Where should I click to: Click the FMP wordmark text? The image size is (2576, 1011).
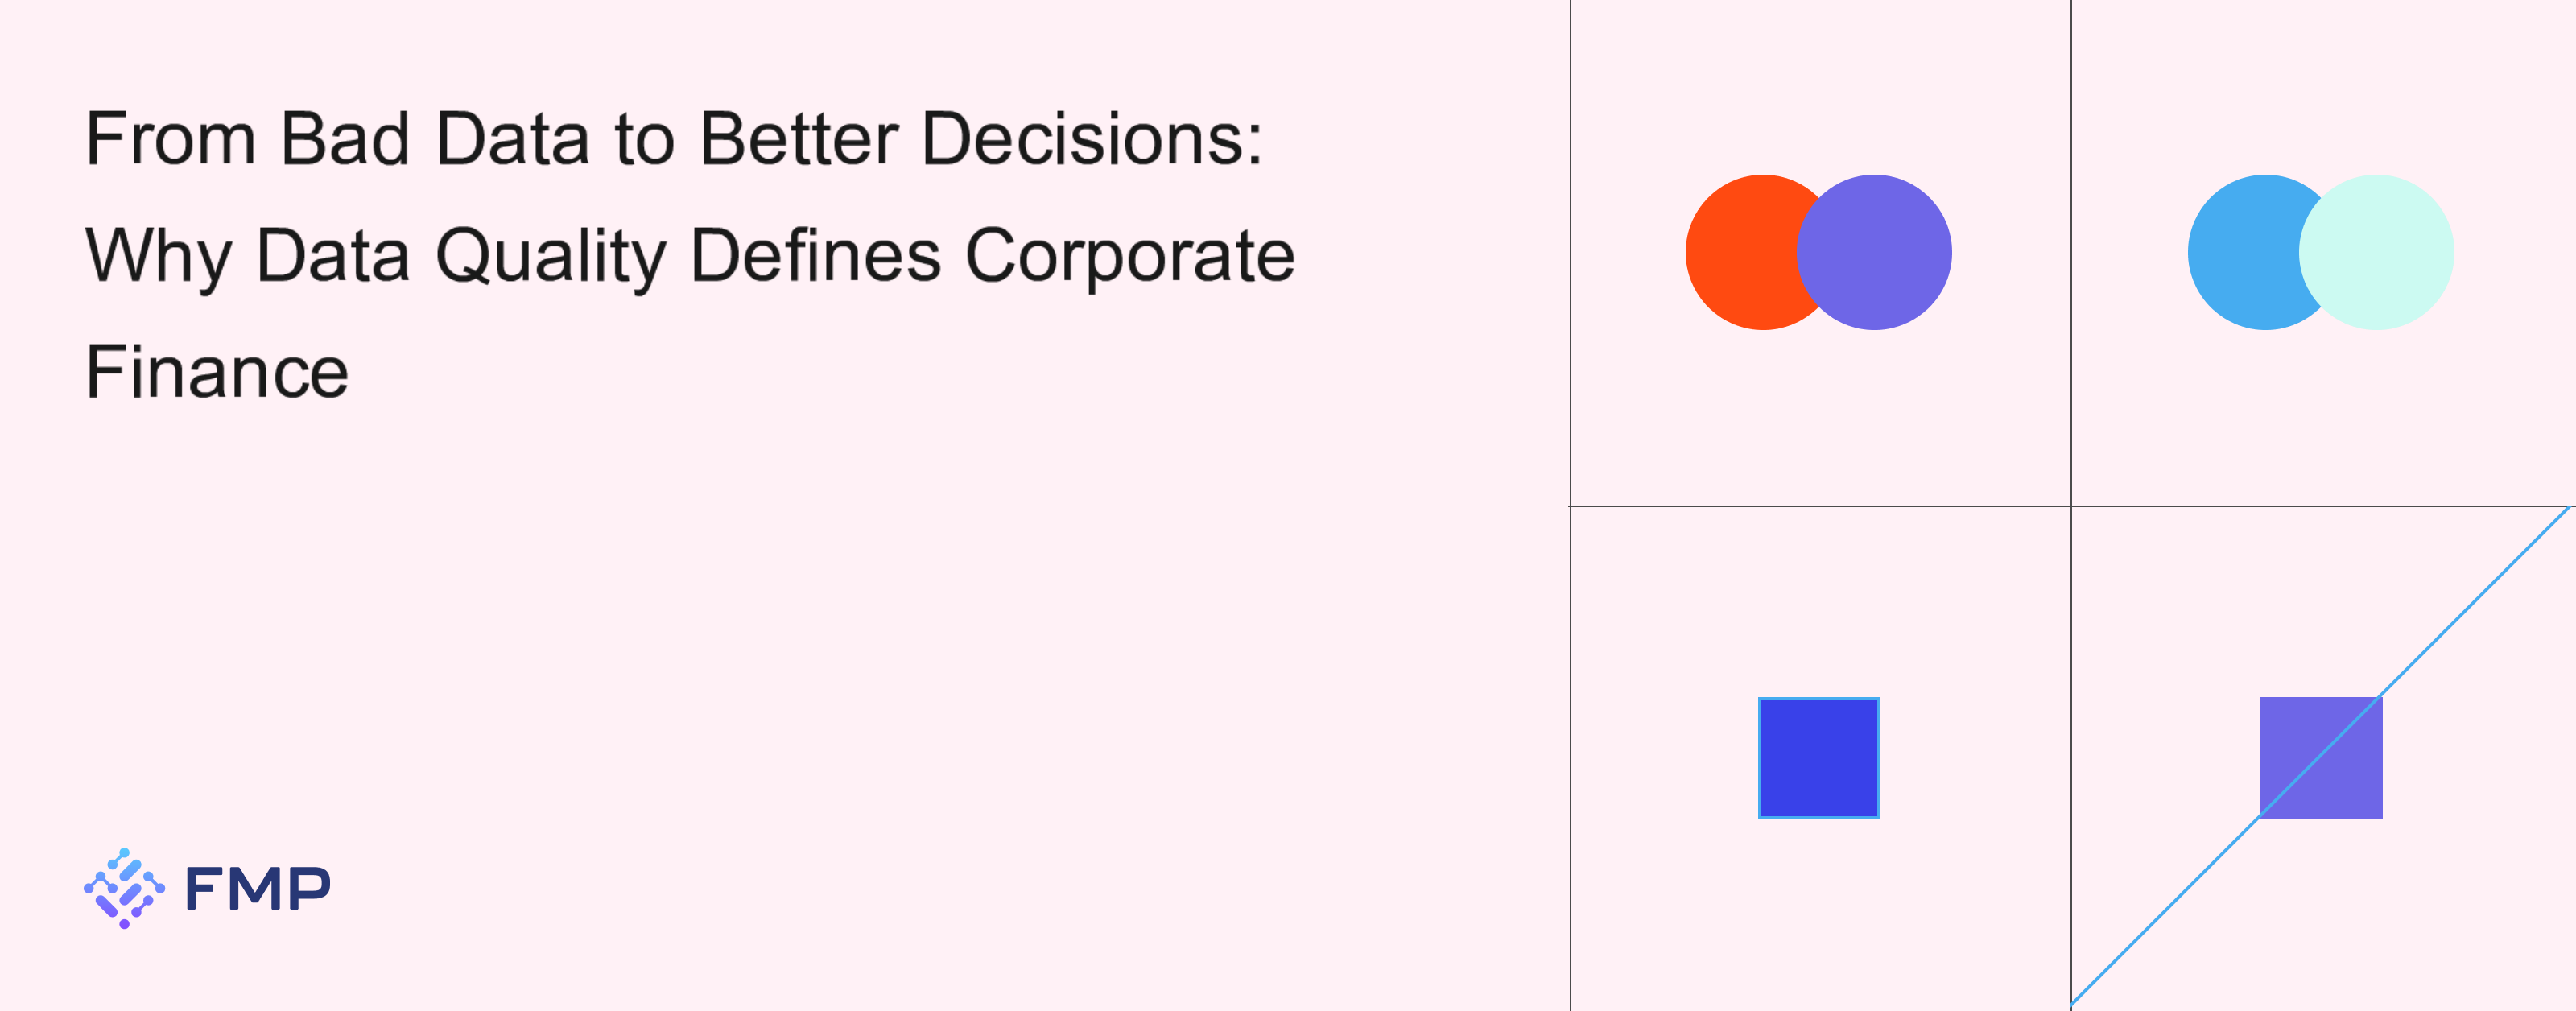point(257,889)
